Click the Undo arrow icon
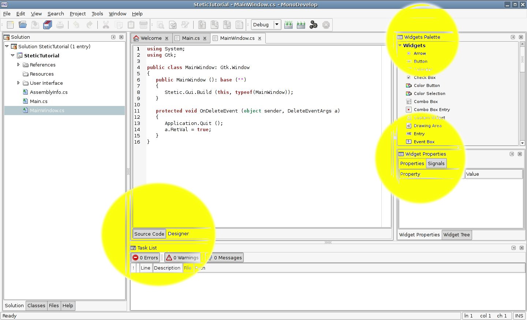527x320 pixels. 76,25
